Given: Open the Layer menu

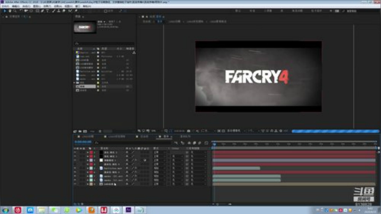Looking at the screenshot, I should tap(37, 6).
